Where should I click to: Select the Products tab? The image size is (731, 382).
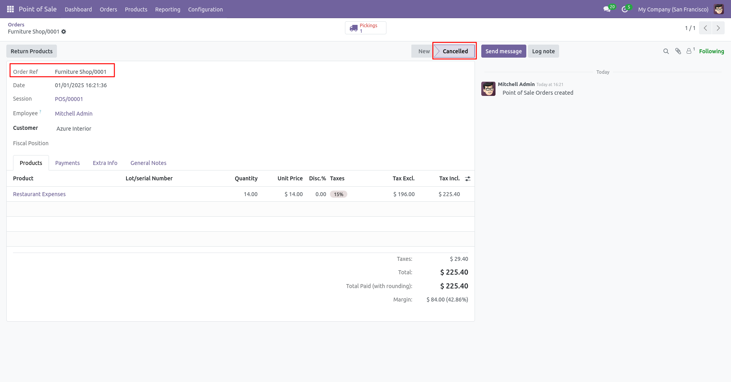31,163
